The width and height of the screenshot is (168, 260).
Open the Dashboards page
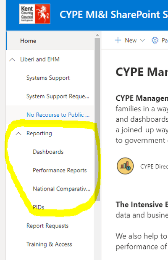(x=48, y=152)
